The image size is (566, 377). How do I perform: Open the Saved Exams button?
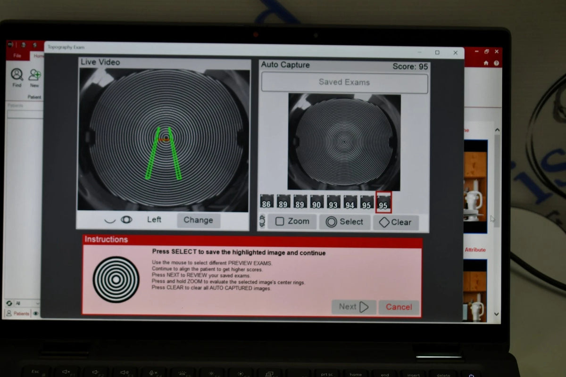point(344,82)
